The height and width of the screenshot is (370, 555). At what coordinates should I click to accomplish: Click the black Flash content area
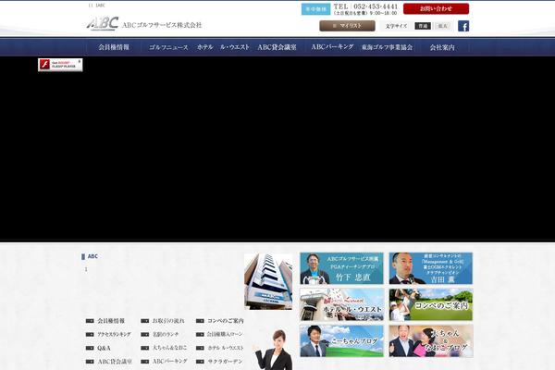(277, 149)
